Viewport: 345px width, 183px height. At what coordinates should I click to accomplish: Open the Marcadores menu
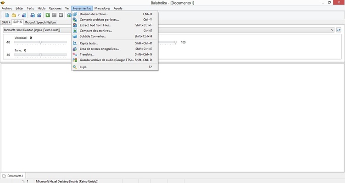[102, 8]
